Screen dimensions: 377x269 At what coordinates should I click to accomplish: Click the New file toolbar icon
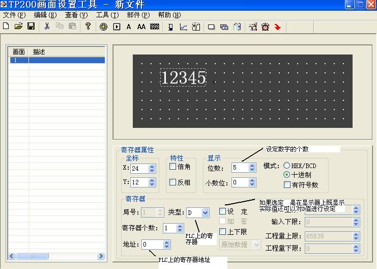coord(6,26)
